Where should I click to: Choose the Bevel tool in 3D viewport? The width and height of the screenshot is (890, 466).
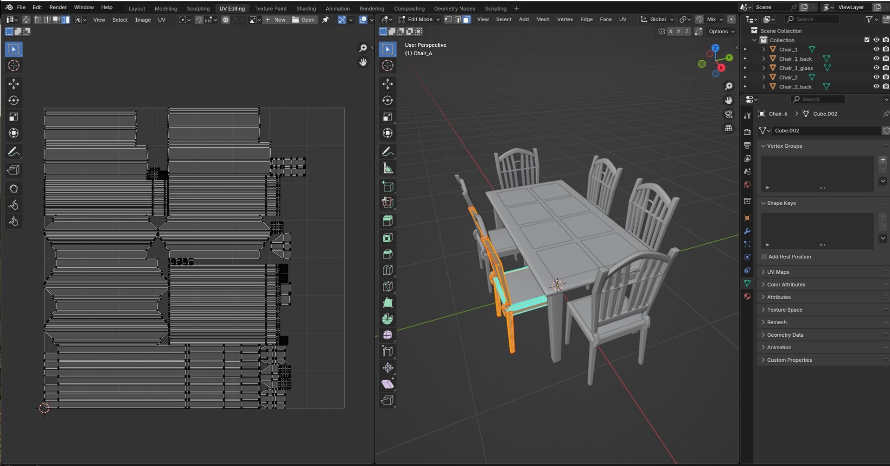tap(388, 254)
